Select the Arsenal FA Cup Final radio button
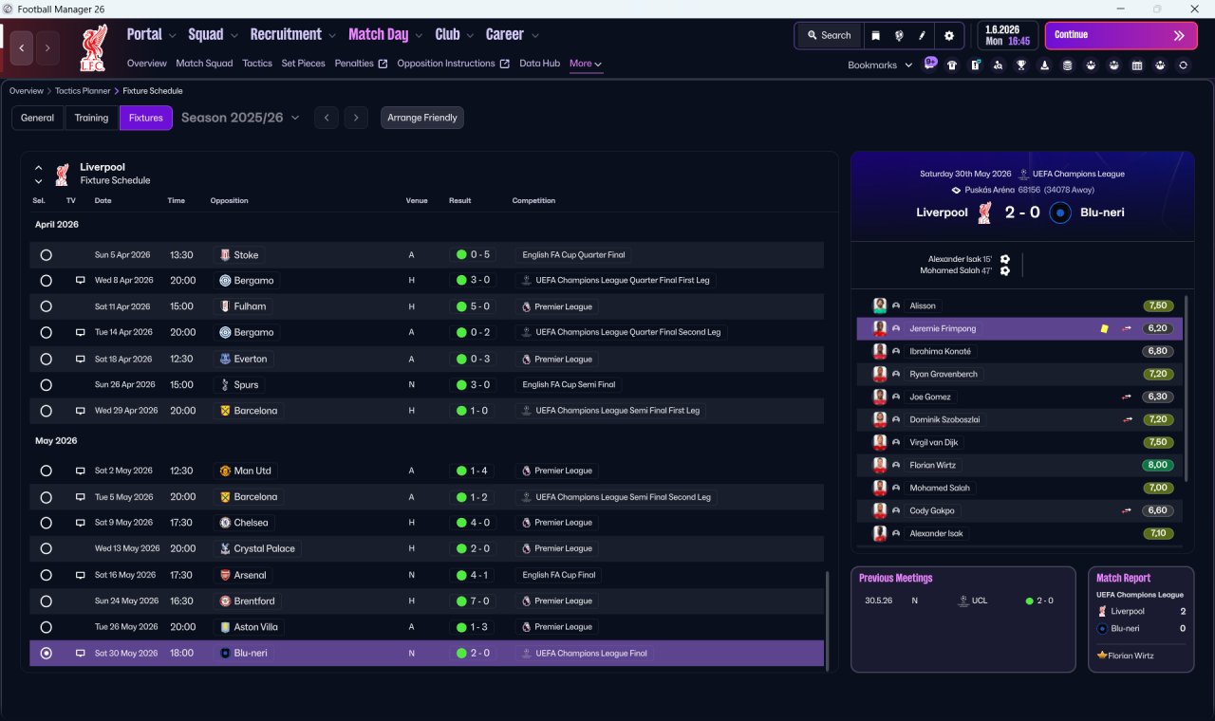This screenshot has width=1215, height=721. click(x=47, y=575)
